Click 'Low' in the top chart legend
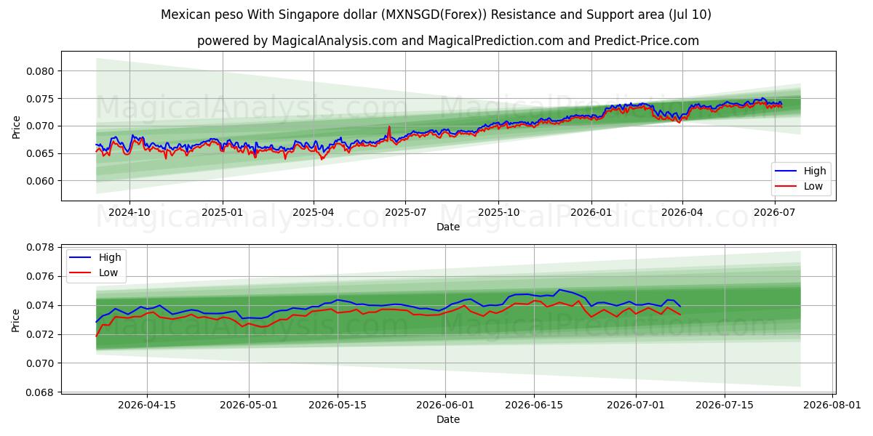The height and width of the screenshot is (436, 873). point(813,186)
